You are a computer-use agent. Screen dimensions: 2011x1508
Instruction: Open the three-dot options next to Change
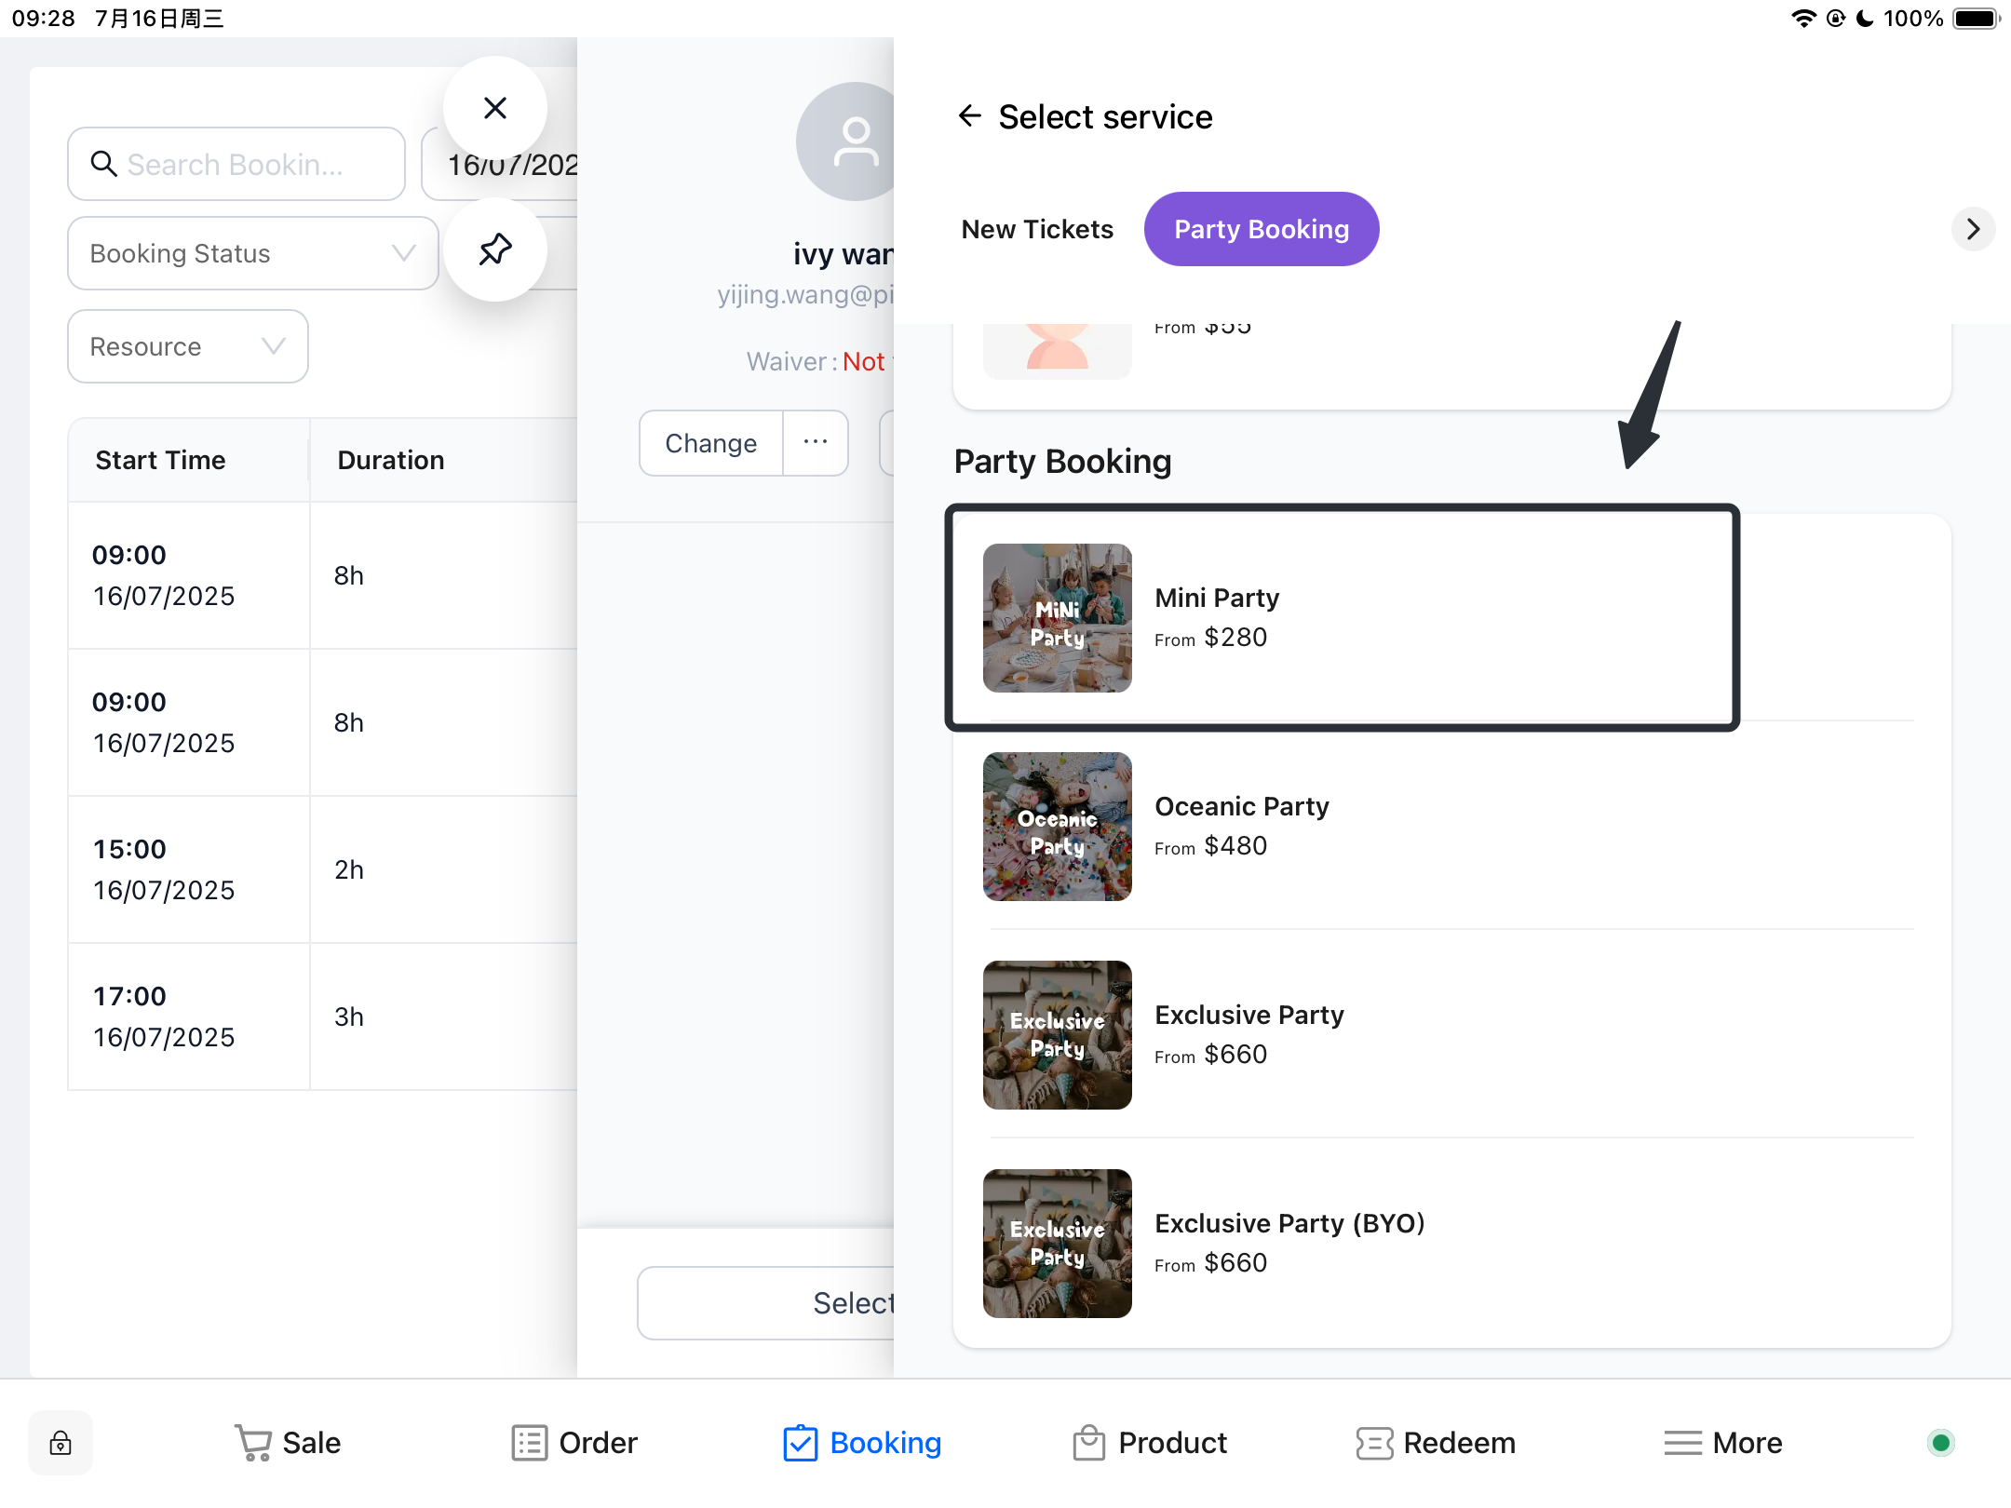point(815,442)
